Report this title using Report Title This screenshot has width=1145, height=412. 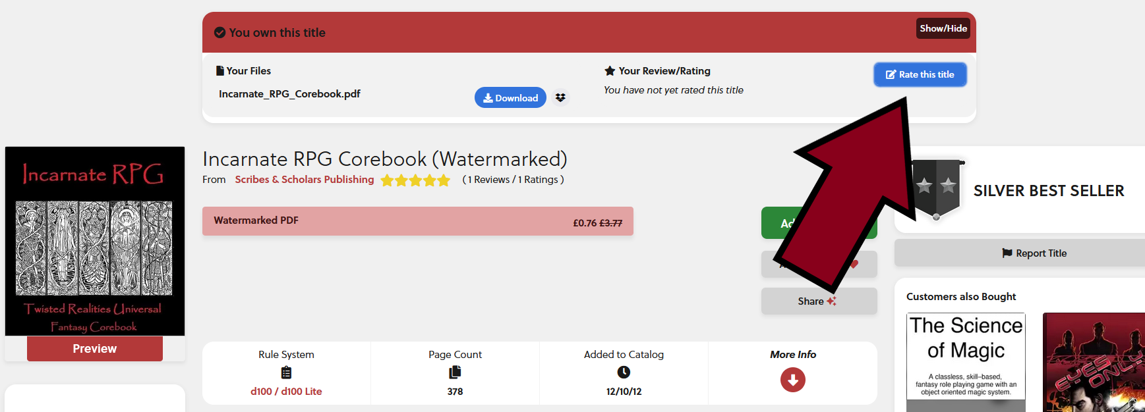point(1034,253)
